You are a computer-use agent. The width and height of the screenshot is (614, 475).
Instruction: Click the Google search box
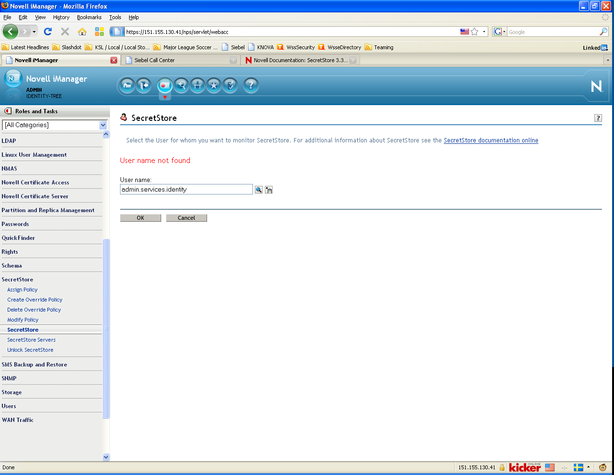pyautogui.click(x=553, y=32)
